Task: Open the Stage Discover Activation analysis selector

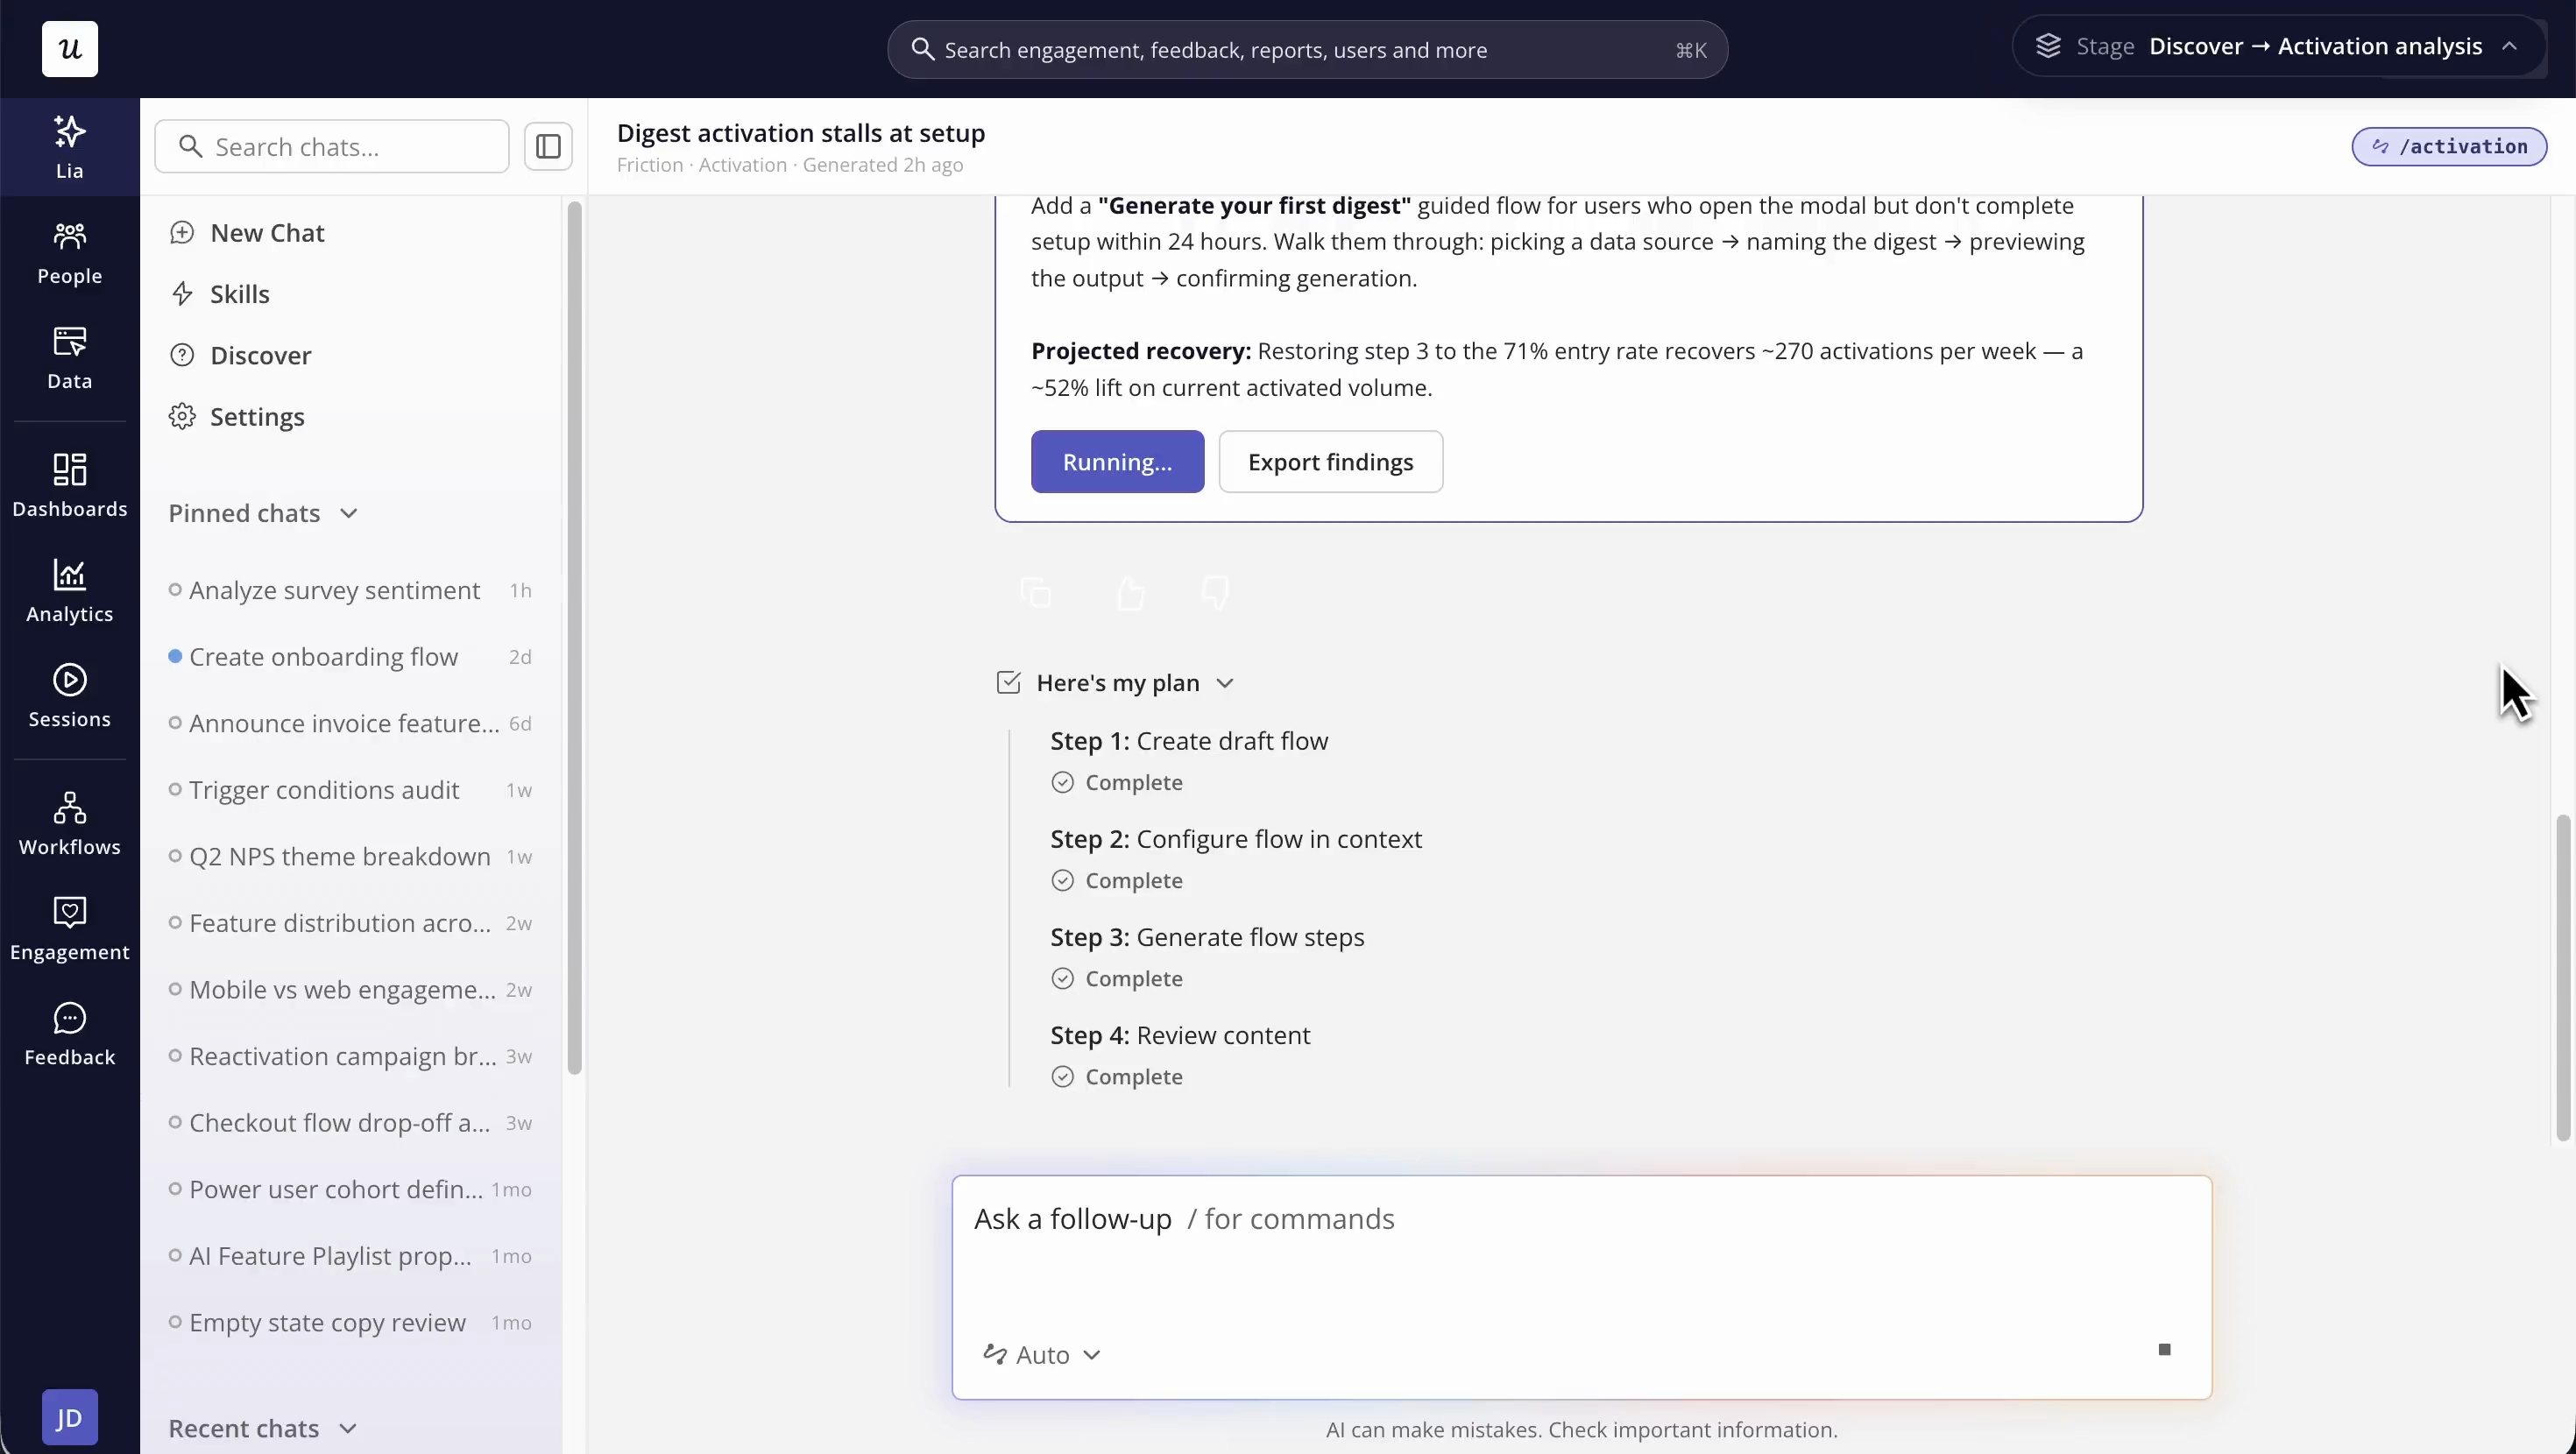Action: click(2278, 47)
